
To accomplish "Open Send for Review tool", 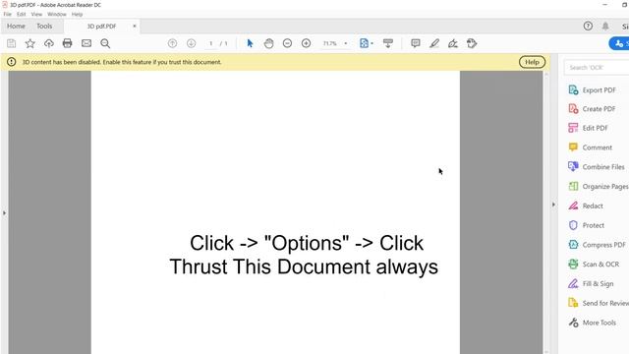I will coord(599,303).
